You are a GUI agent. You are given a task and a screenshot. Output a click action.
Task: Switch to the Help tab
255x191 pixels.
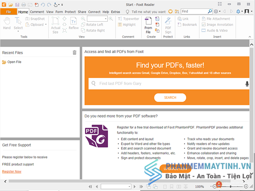pos(106,12)
